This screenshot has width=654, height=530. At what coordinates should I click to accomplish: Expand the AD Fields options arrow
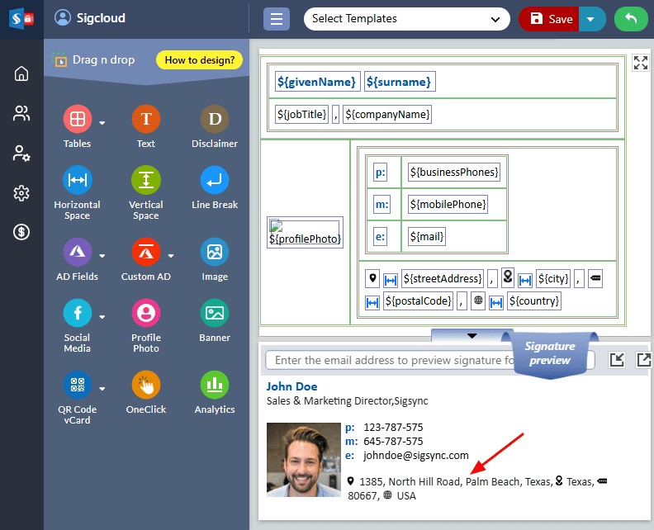point(102,255)
